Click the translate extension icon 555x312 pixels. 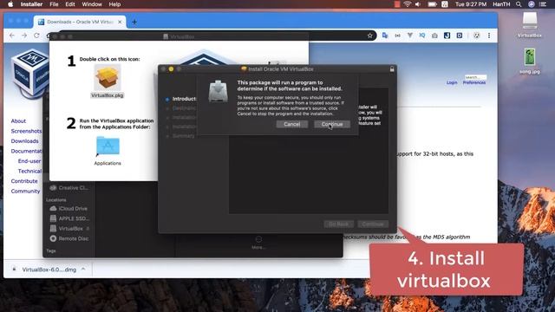click(385, 36)
